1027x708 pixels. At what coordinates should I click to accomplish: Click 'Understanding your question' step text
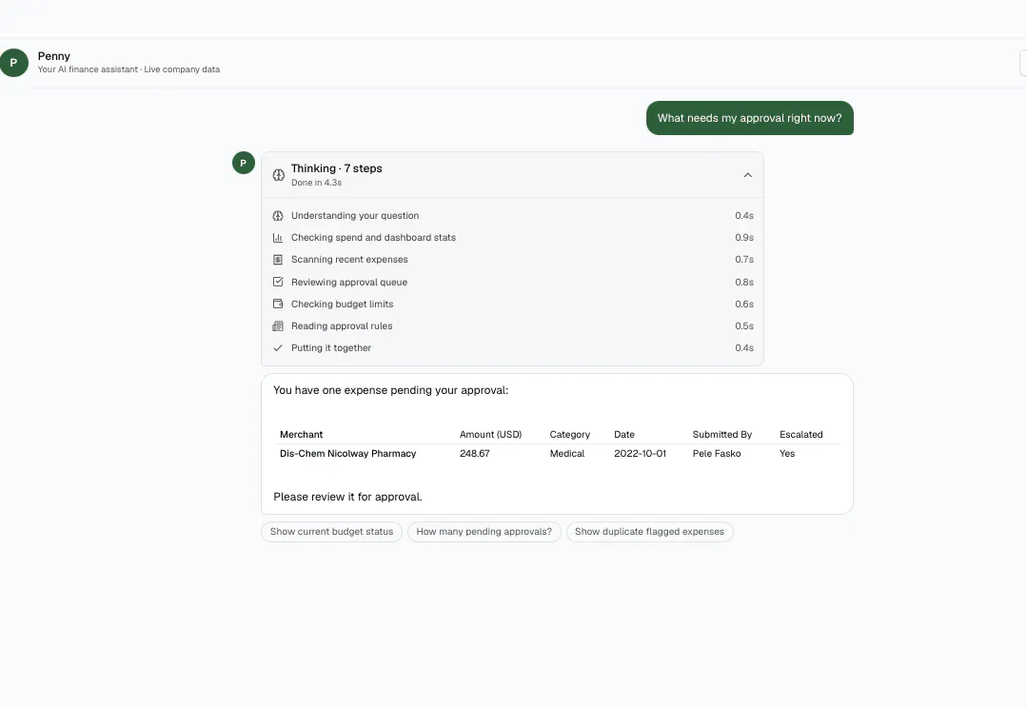tap(355, 215)
